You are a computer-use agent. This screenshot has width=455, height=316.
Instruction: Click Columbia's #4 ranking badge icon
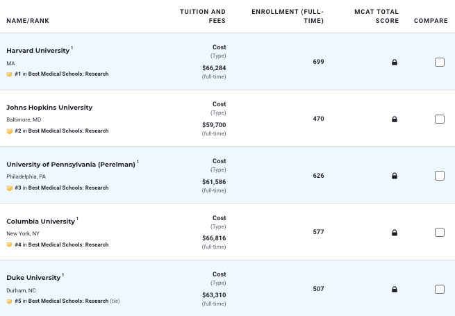tap(10, 244)
